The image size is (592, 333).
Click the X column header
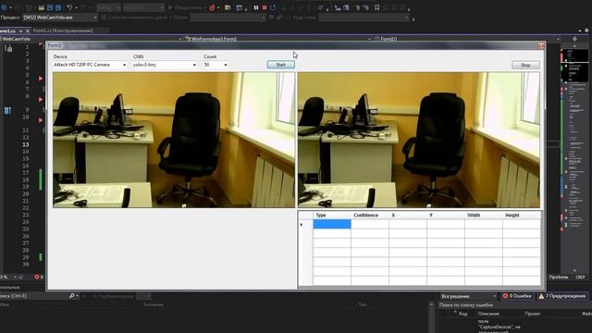408,216
